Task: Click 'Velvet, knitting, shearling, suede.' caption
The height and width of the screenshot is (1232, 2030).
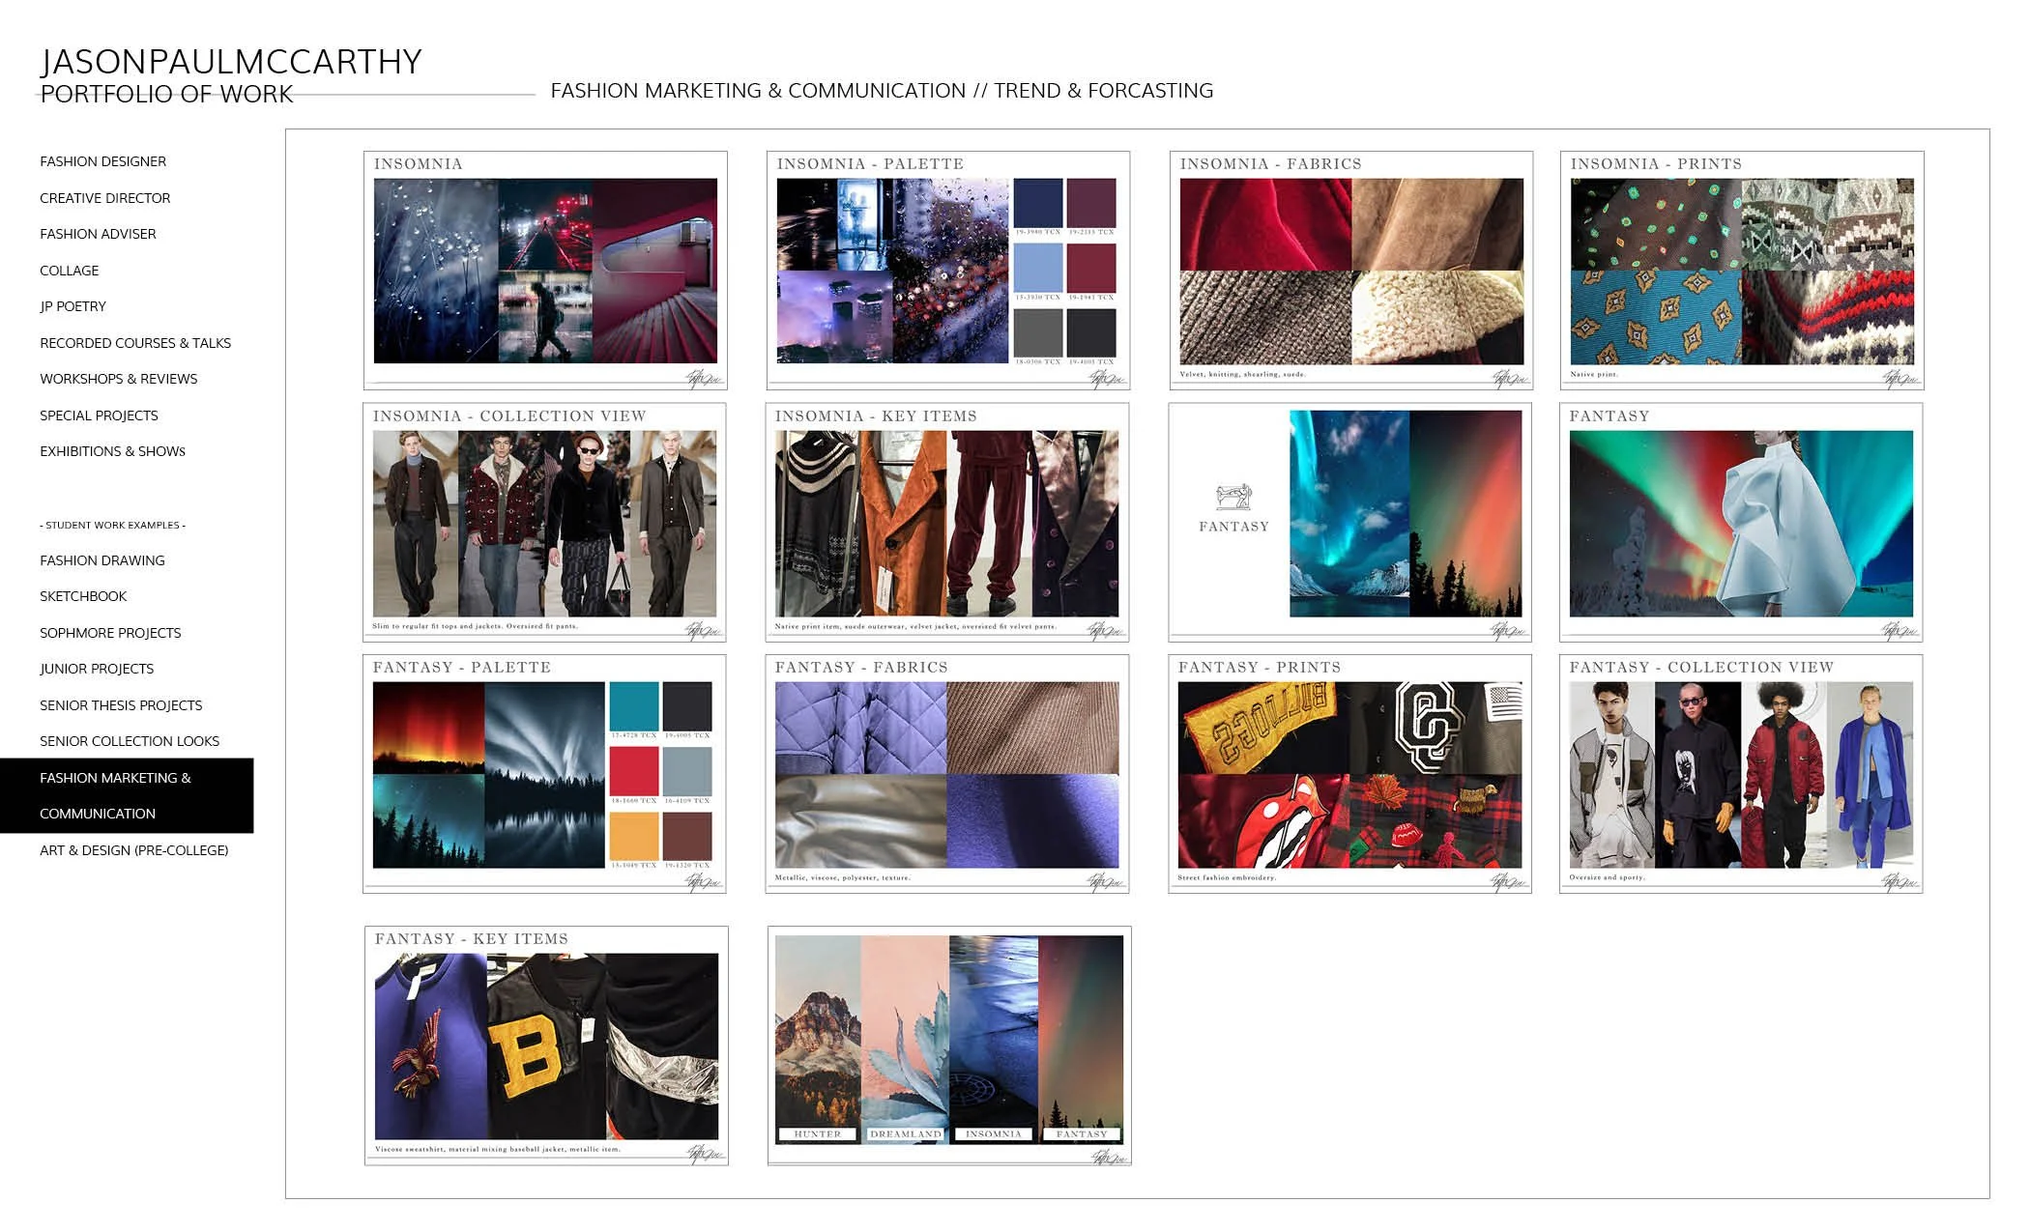Action: (x=1242, y=374)
